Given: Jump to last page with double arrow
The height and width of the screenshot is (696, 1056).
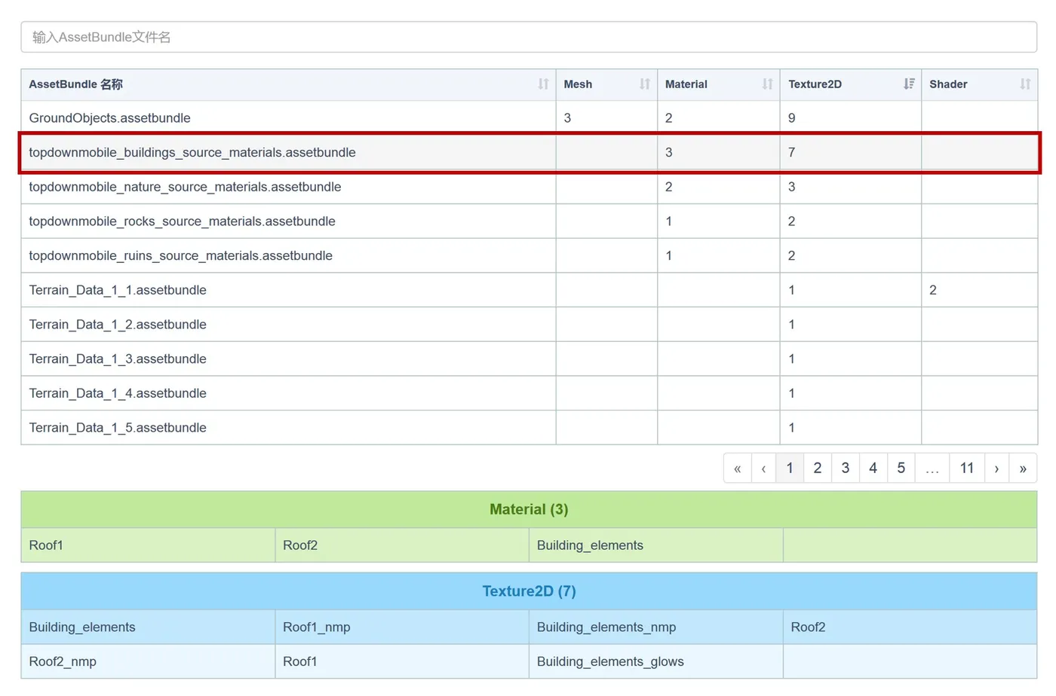Looking at the screenshot, I should tap(1023, 468).
